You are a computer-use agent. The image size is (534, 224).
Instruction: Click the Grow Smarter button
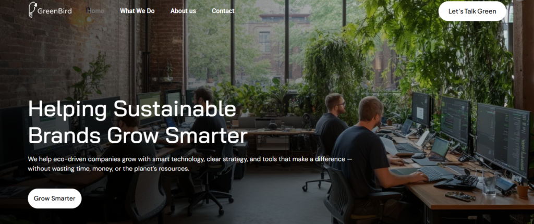pyautogui.click(x=54, y=198)
